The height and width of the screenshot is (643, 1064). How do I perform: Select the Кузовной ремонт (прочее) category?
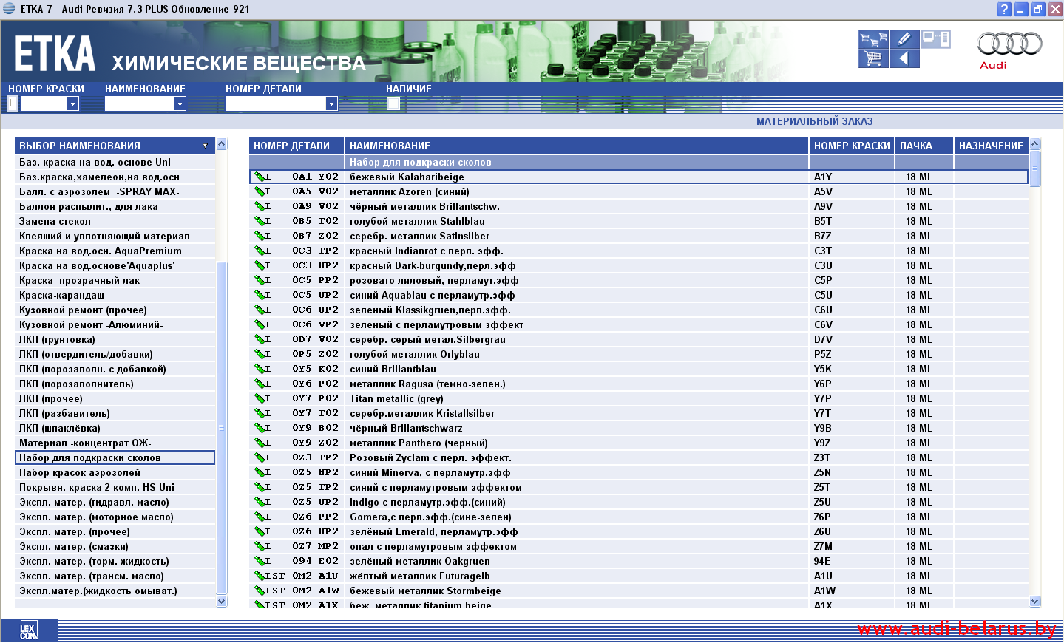[x=115, y=310]
